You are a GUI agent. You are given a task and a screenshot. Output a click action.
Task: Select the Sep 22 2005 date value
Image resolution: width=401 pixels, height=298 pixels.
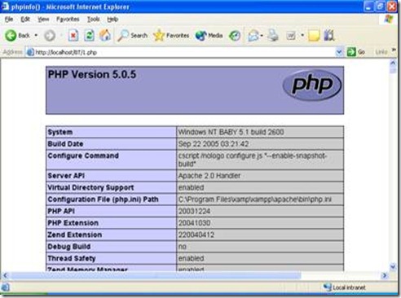coord(214,144)
